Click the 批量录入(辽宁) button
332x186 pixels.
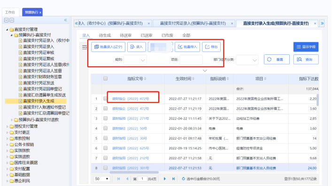108,47
